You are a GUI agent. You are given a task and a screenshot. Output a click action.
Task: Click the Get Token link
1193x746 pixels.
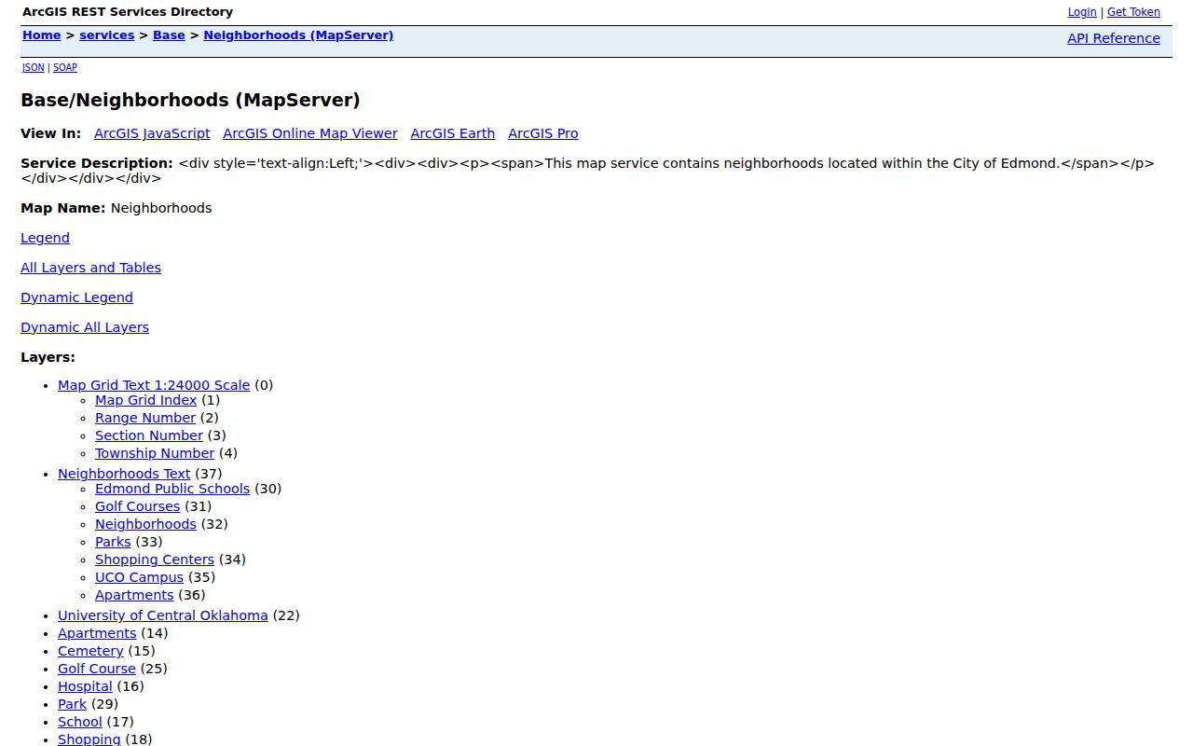[1133, 12]
